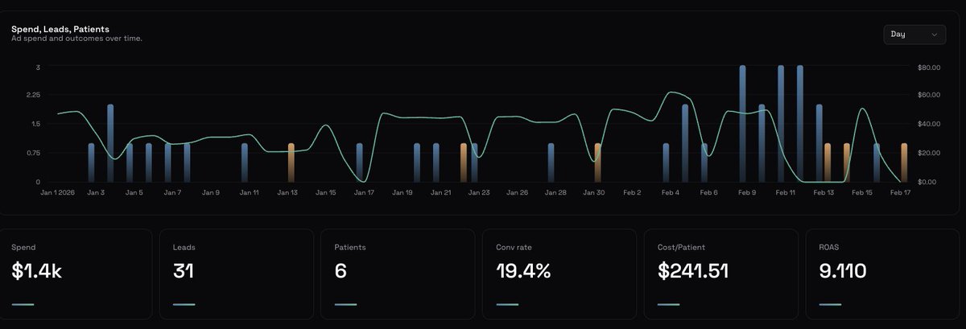Image resolution: width=966 pixels, height=329 pixels.
Task: Click the 'Jan 9' x-axis label
Action: tap(211, 193)
